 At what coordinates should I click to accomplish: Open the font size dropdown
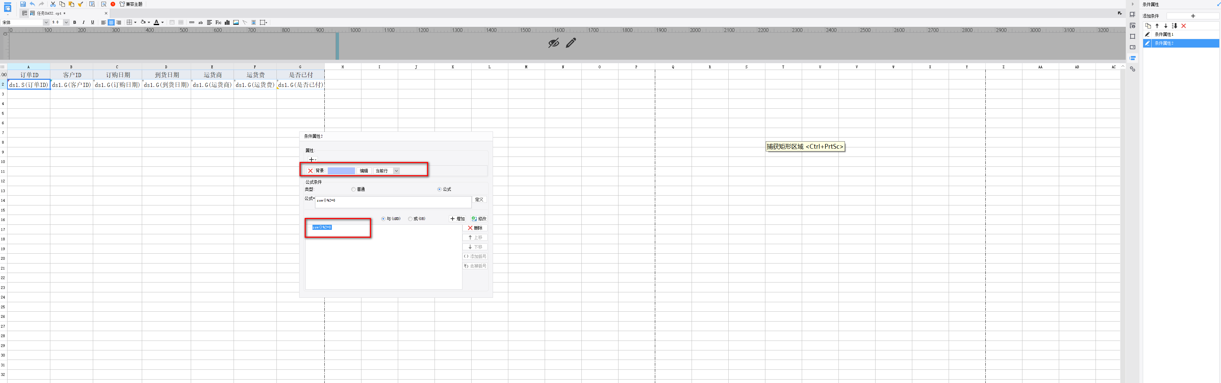coord(66,22)
